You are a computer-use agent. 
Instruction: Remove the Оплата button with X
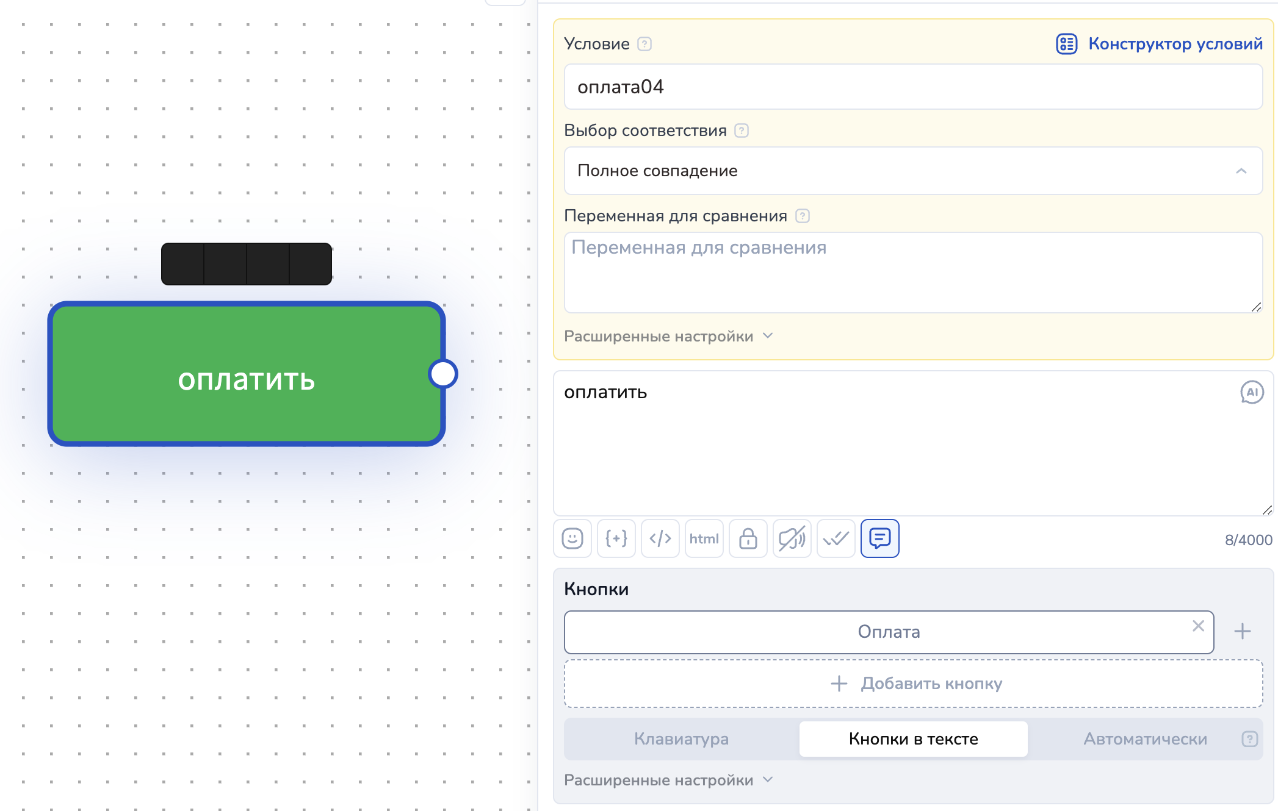1198,626
